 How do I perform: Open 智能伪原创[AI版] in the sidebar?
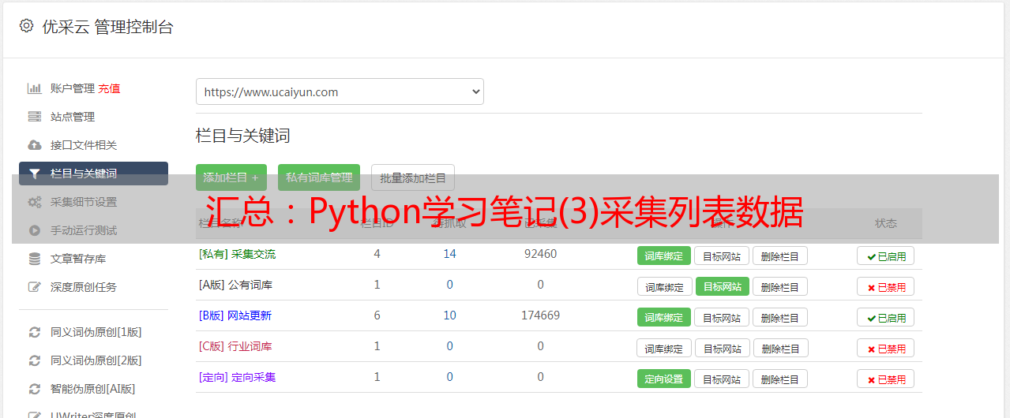coord(93,389)
